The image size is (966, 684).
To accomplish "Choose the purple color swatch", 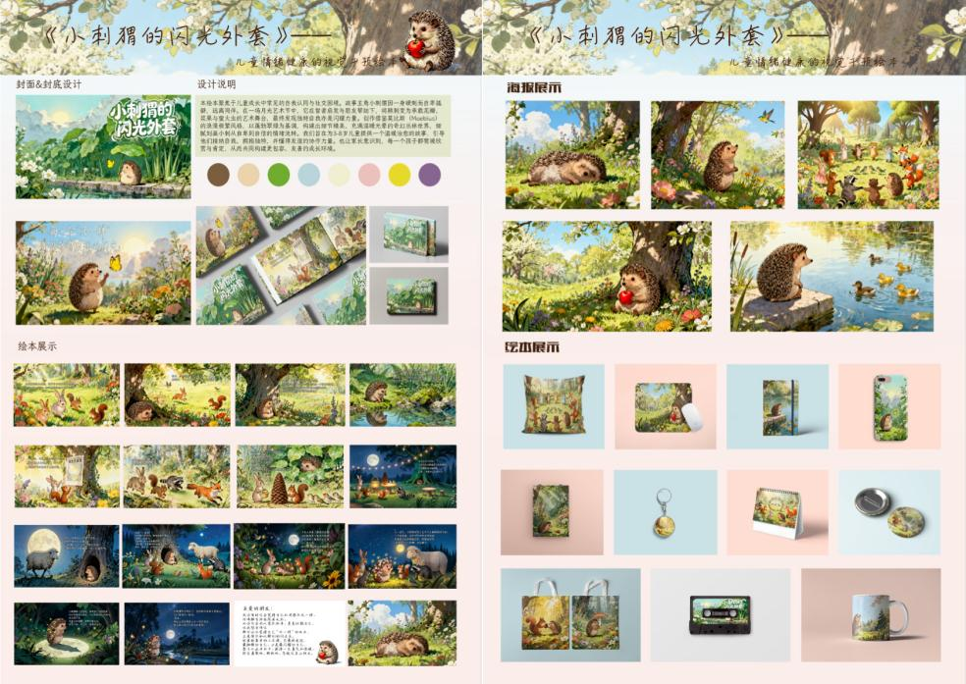I will [x=429, y=175].
